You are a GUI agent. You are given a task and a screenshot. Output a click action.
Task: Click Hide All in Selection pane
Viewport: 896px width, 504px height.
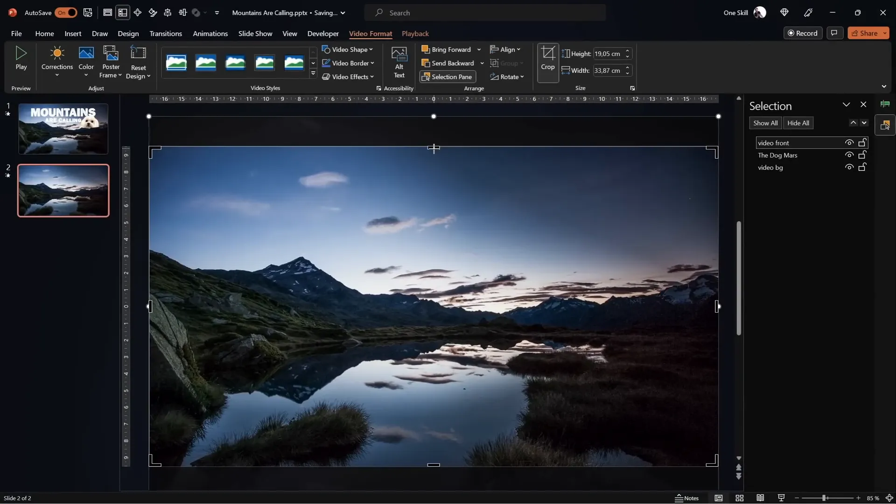(x=798, y=123)
